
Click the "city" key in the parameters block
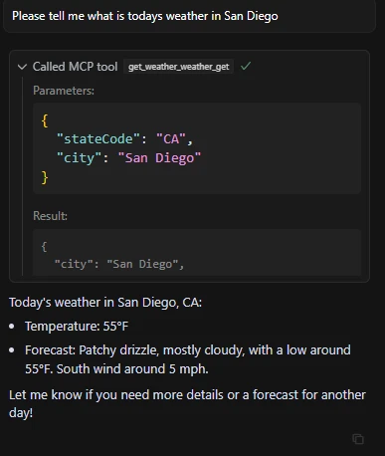[79, 158]
